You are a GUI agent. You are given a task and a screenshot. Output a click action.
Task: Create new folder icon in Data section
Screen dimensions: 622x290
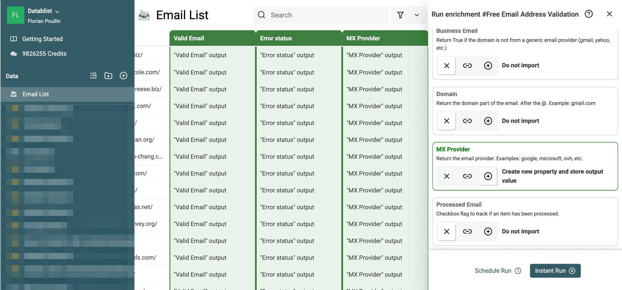108,75
